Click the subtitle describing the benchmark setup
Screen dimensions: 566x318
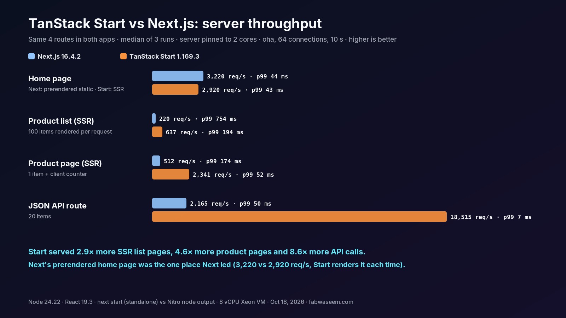coord(212,39)
